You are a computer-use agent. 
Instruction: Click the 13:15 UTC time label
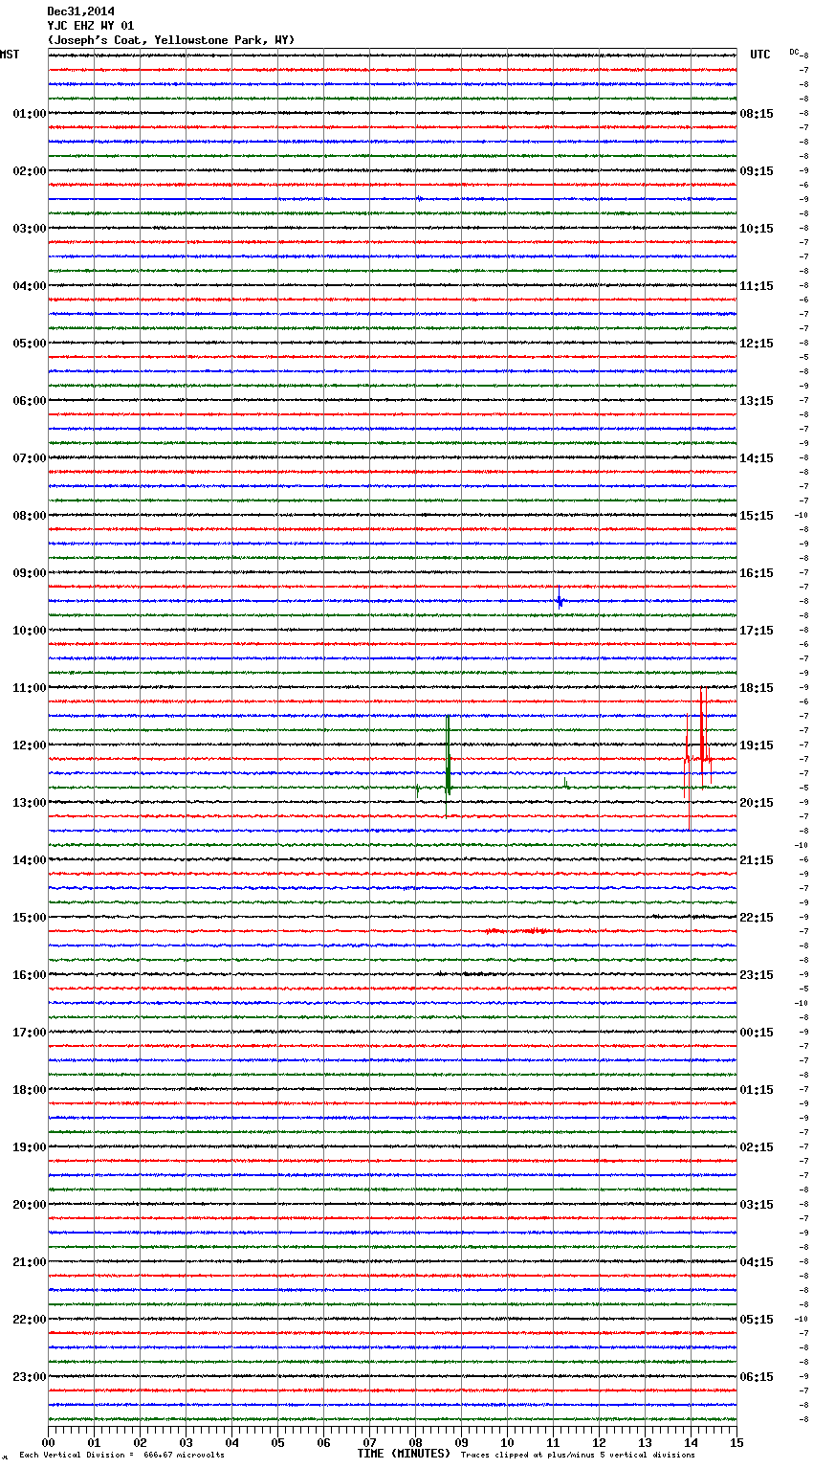(757, 401)
